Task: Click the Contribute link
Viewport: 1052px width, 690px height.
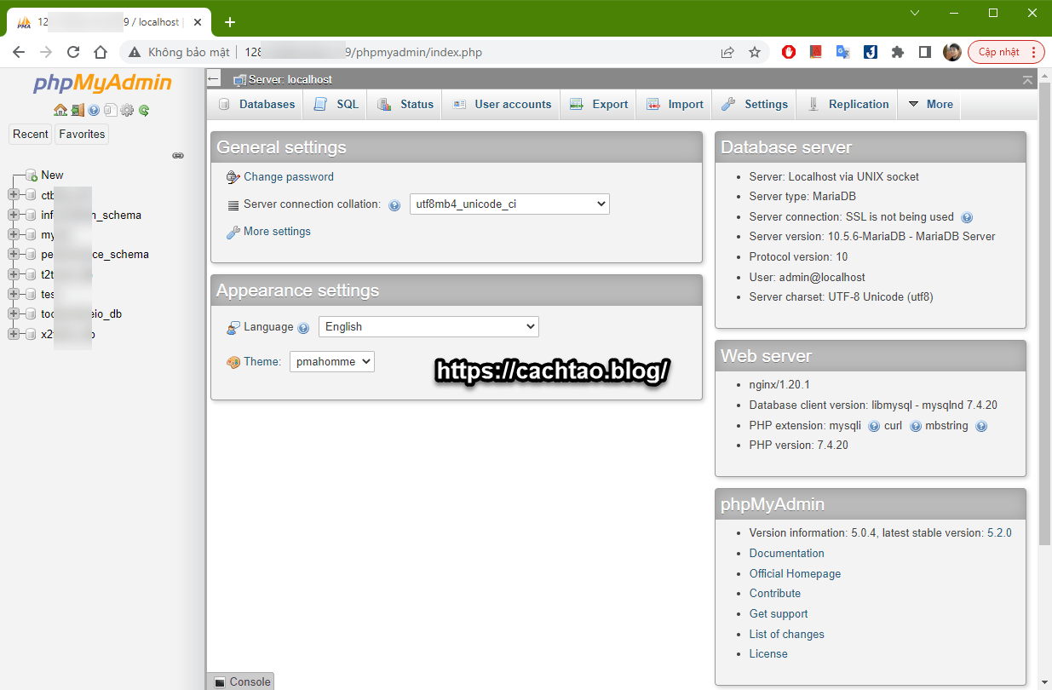Action: (775, 594)
